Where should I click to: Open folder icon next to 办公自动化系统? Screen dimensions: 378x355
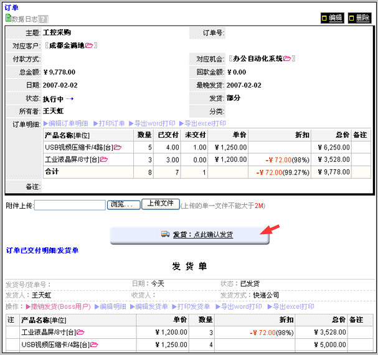coord(287,59)
